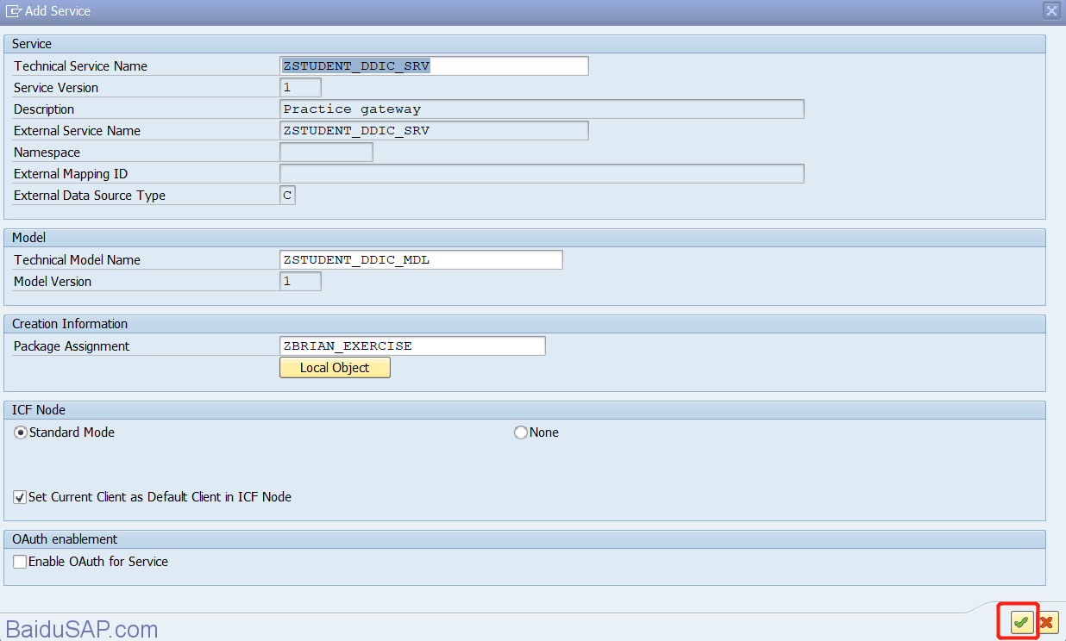The height and width of the screenshot is (641, 1066).
Task: Click the Package Assignment input field
Action: (412, 346)
